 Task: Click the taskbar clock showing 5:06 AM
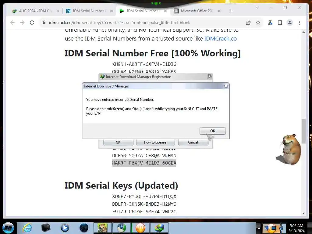coord(296,228)
